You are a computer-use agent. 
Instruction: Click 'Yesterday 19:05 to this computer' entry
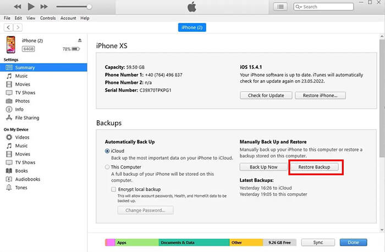click(x=273, y=194)
